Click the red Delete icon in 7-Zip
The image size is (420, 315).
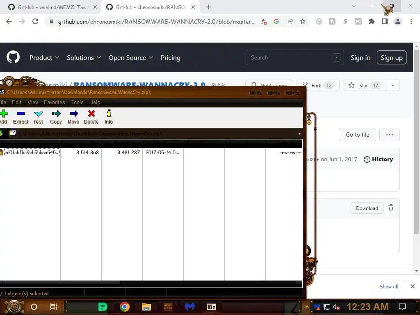91,117
